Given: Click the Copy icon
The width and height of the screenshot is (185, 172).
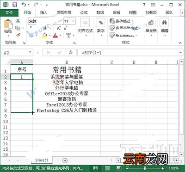Looking at the screenshot, I should pyautogui.click(x=18, y=28).
